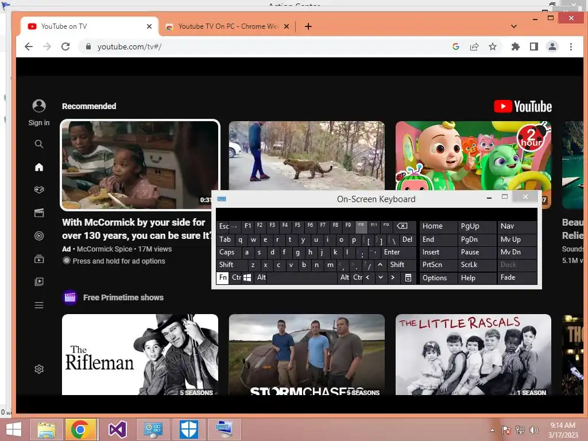Open the hamburger menu sidebar icon
Image resolution: width=588 pixels, height=441 pixels.
point(39,305)
